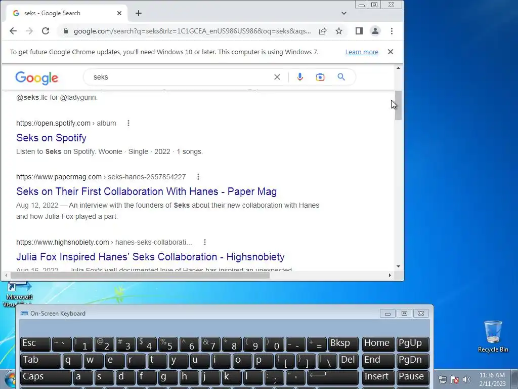Dismiss the Windows 7 update infobar

coord(391,52)
